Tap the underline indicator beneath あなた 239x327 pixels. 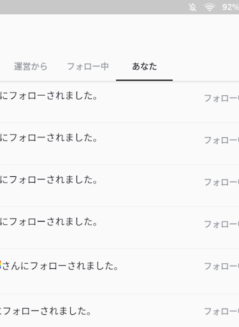coord(144,80)
